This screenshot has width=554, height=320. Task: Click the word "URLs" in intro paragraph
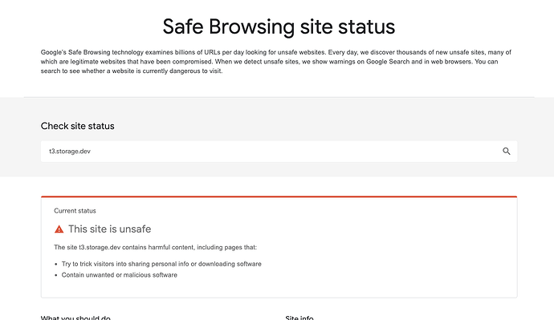[x=212, y=52]
